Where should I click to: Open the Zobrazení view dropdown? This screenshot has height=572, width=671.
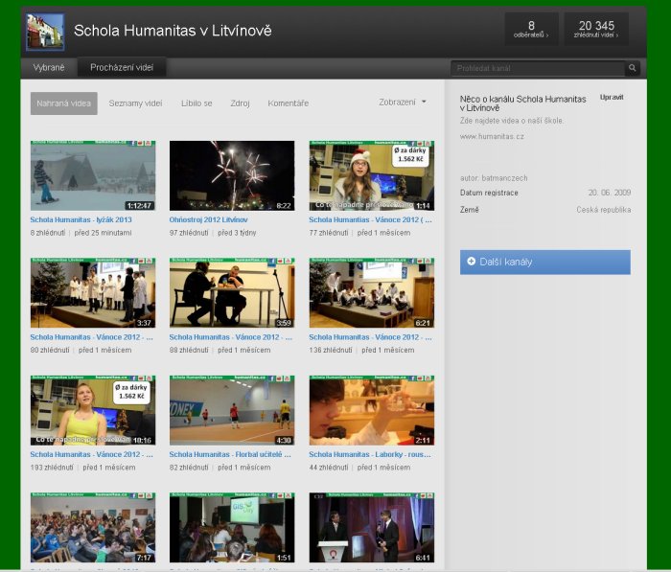[403, 102]
